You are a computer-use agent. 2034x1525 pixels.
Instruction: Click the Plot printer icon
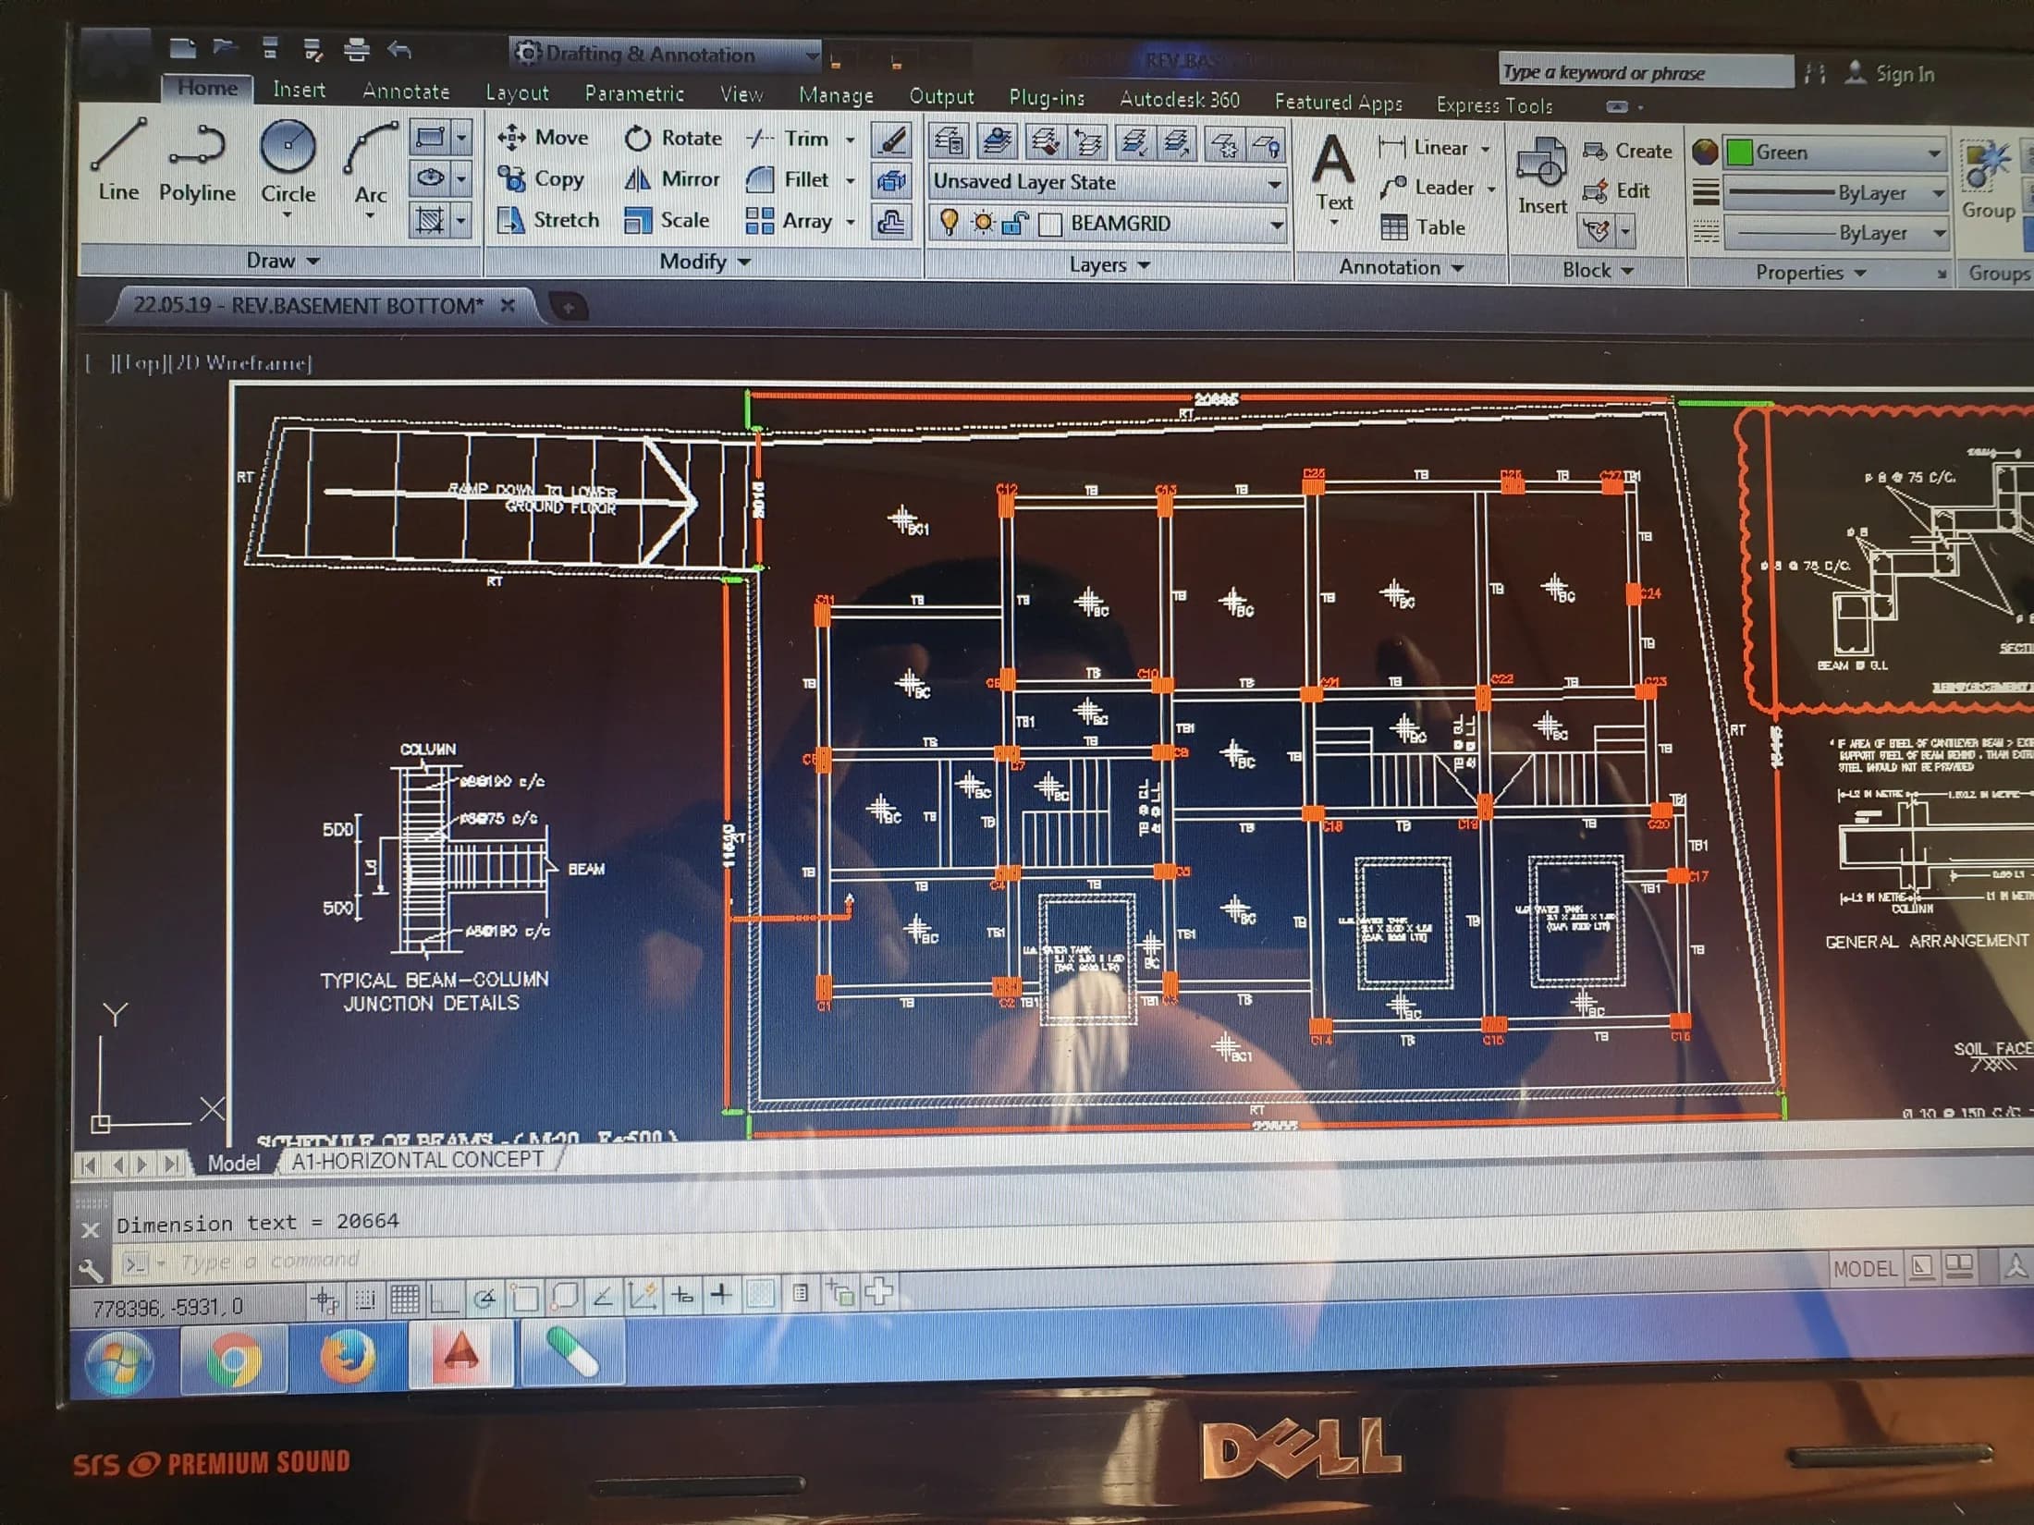click(356, 49)
